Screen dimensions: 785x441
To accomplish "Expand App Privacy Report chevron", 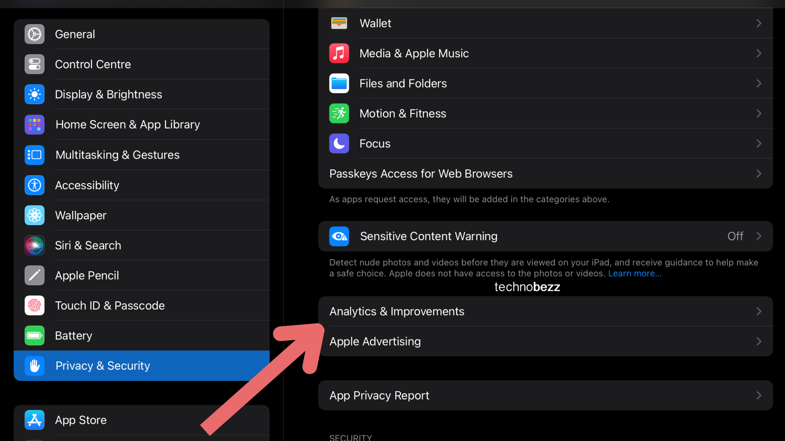I will click(x=759, y=395).
